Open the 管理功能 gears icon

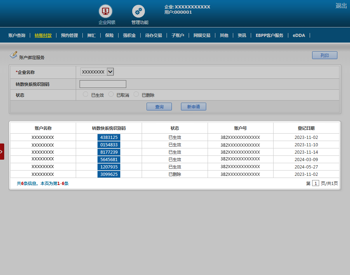(139, 11)
